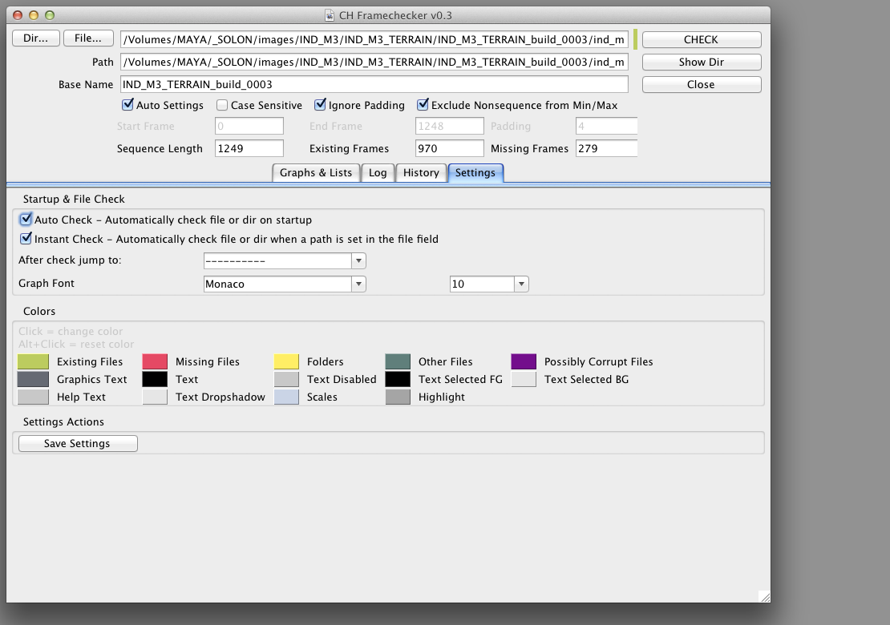Click the Close button
This screenshot has width=890, height=625.
(702, 84)
